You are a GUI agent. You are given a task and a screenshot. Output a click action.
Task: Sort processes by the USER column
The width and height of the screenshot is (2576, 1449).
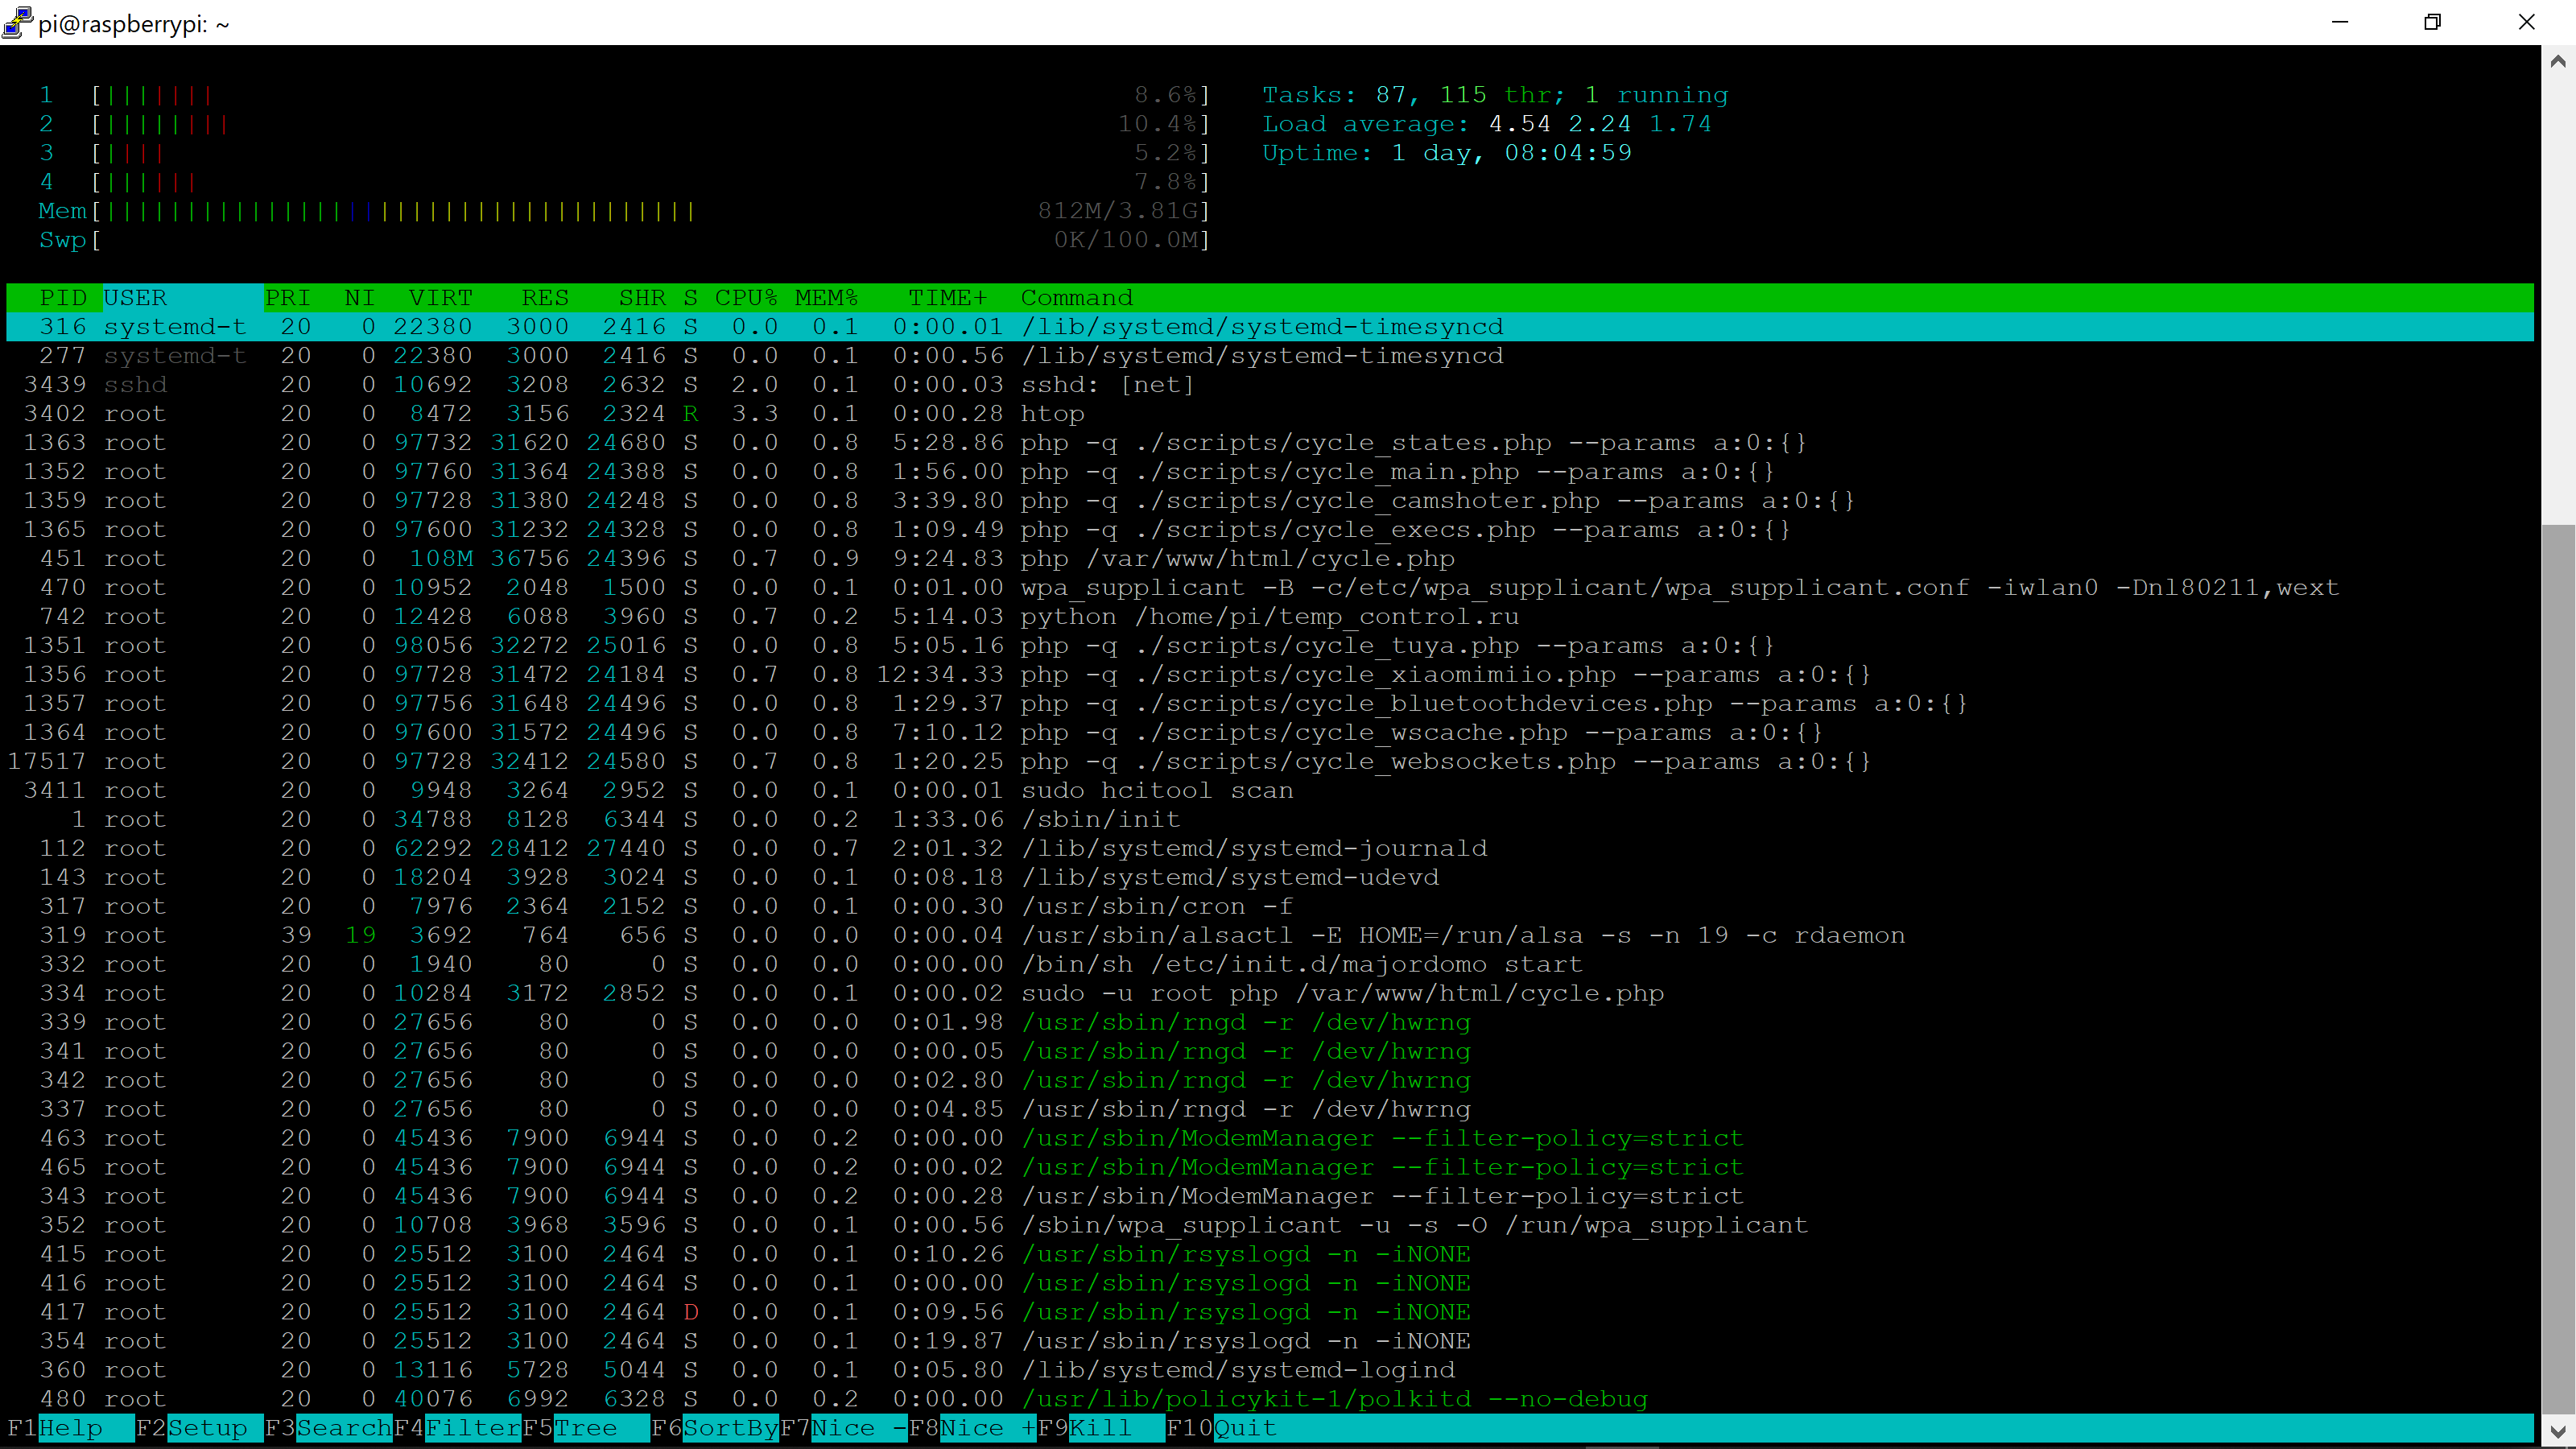tap(136, 297)
